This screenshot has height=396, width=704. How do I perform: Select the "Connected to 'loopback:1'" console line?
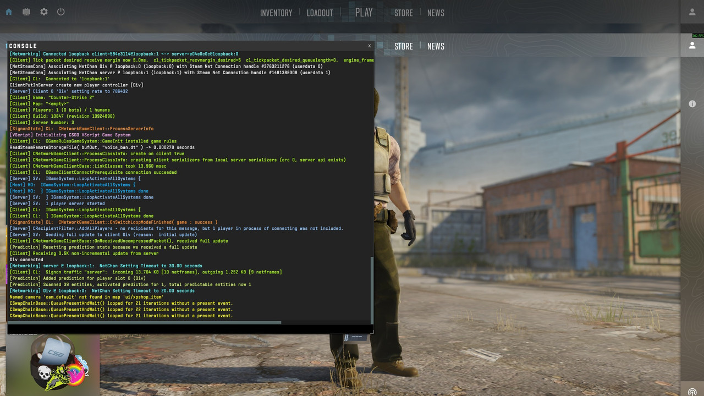coord(60,79)
